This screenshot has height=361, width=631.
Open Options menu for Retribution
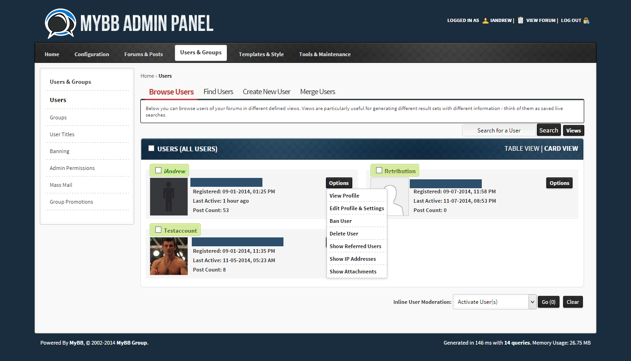pos(559,183)
